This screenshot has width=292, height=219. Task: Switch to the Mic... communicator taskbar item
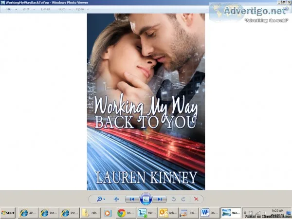[x=147, y=213]
